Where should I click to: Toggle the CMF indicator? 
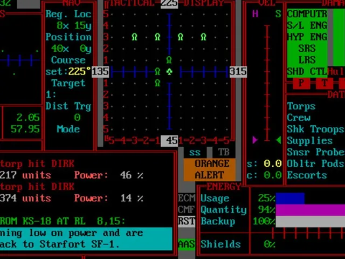pos(187,209)
